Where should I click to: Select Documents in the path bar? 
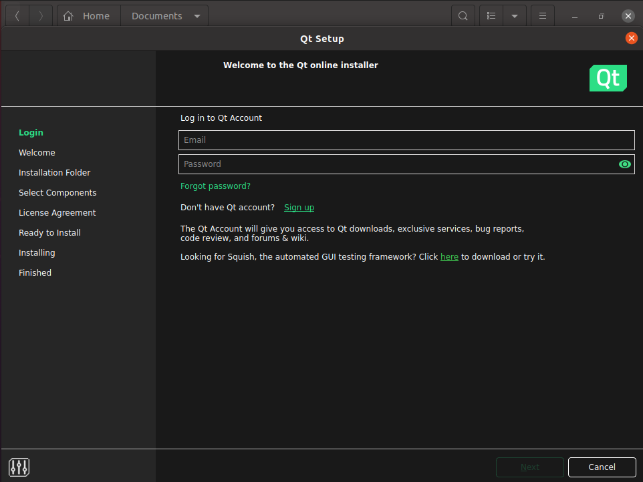point(156,16)
